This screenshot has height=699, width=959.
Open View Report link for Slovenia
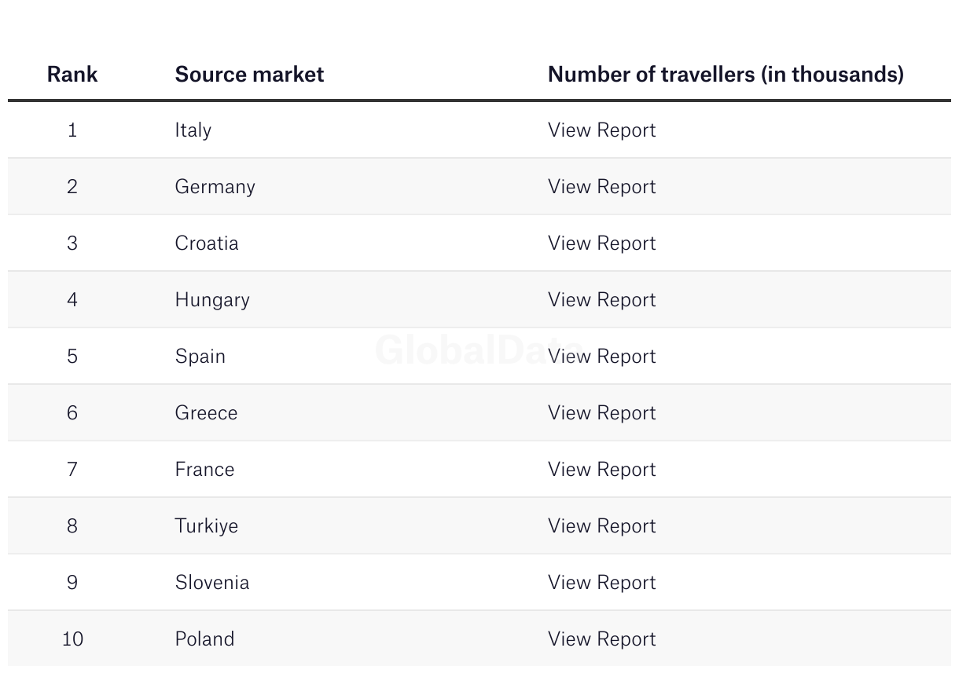[x=601, y=583]
